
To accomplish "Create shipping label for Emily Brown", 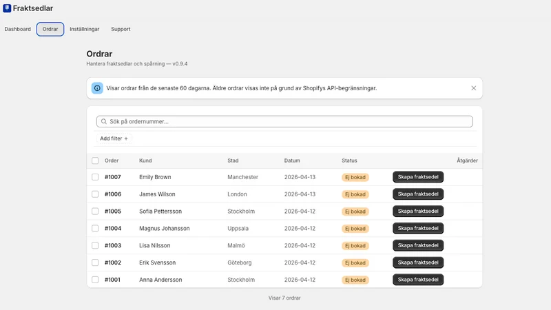I will (418, 177).
